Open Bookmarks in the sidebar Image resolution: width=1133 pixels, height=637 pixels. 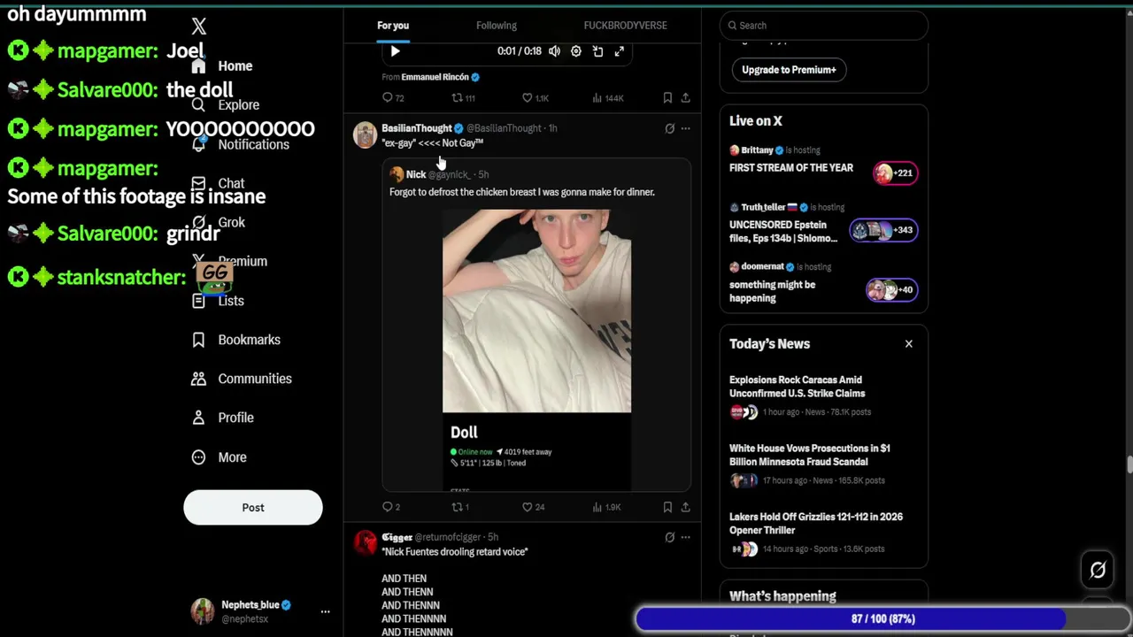236,340
